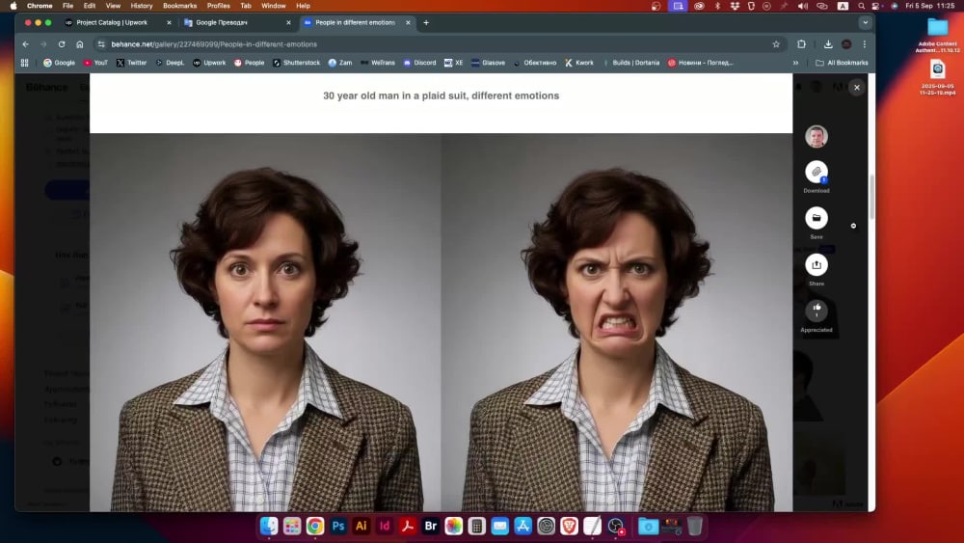The height and width of the screenshot is (543, 964).
Task: Click the page vertical scrollbar
Action: coord(871,197)
